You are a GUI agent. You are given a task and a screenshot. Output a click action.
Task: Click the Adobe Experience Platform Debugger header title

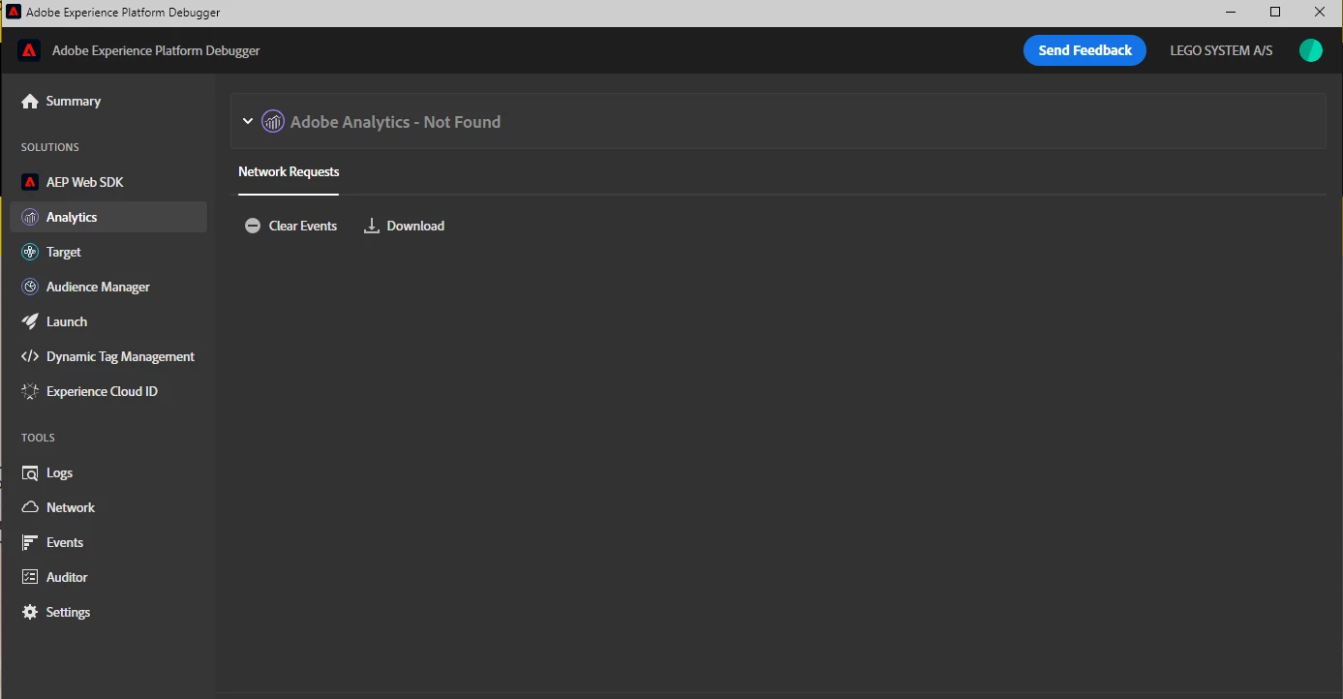[x=156, y=50]
